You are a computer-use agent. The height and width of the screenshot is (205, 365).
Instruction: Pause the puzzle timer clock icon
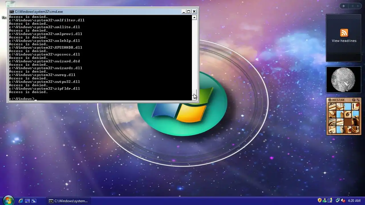pos(330,100)
